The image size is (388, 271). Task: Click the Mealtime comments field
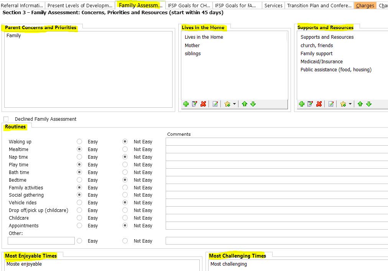(276, 149)
